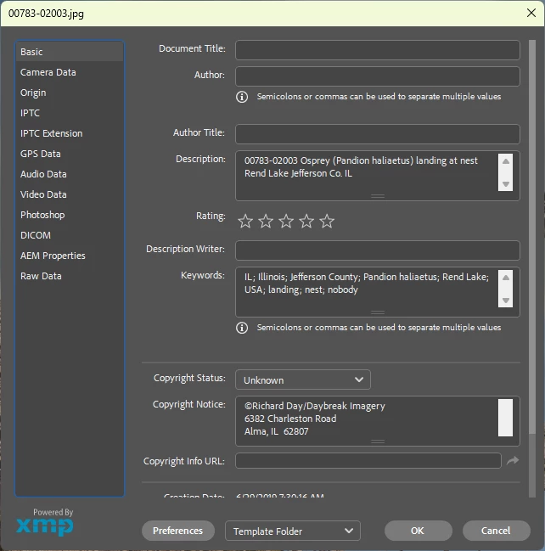Open the DICOM section

70,235
